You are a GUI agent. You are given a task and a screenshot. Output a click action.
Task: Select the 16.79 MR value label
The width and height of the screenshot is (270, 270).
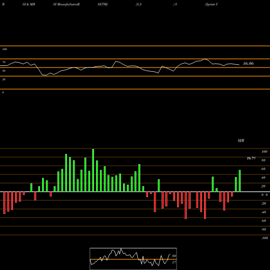click(x=251, y=158)
